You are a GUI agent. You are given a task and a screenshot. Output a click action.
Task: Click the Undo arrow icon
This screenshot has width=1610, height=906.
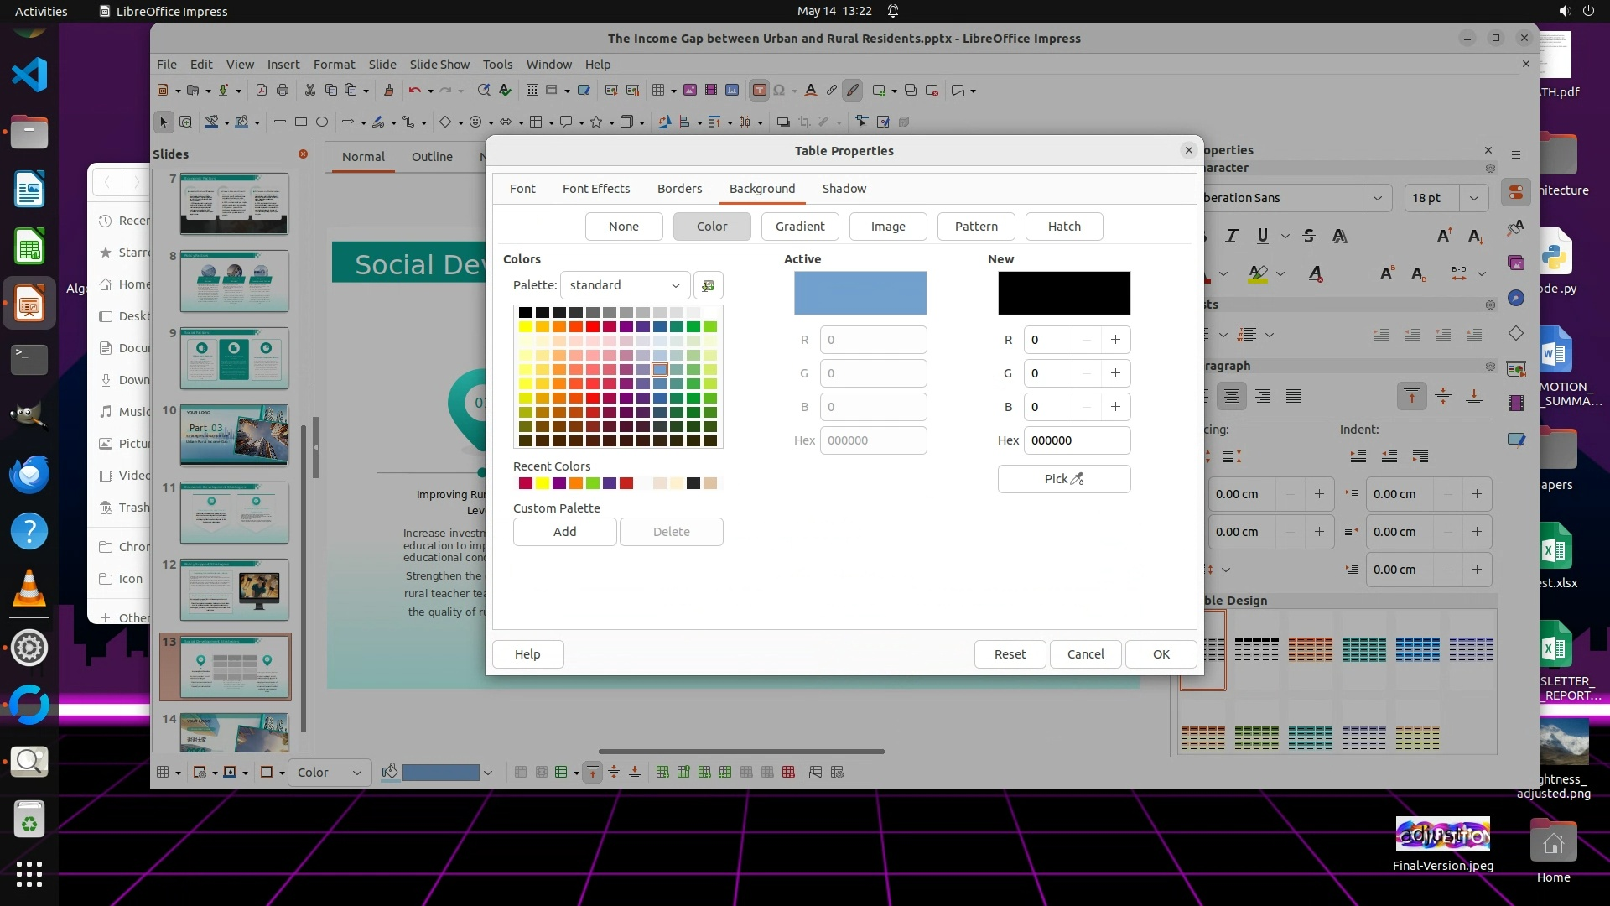414,91
